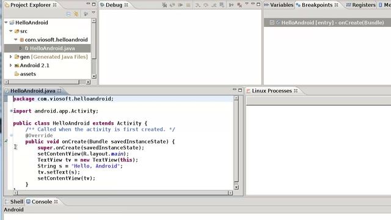Screen dimensions: 391x220
Task: Close the Linux Processes view tab
Action: pyautogui.click(x=296, y=91)
